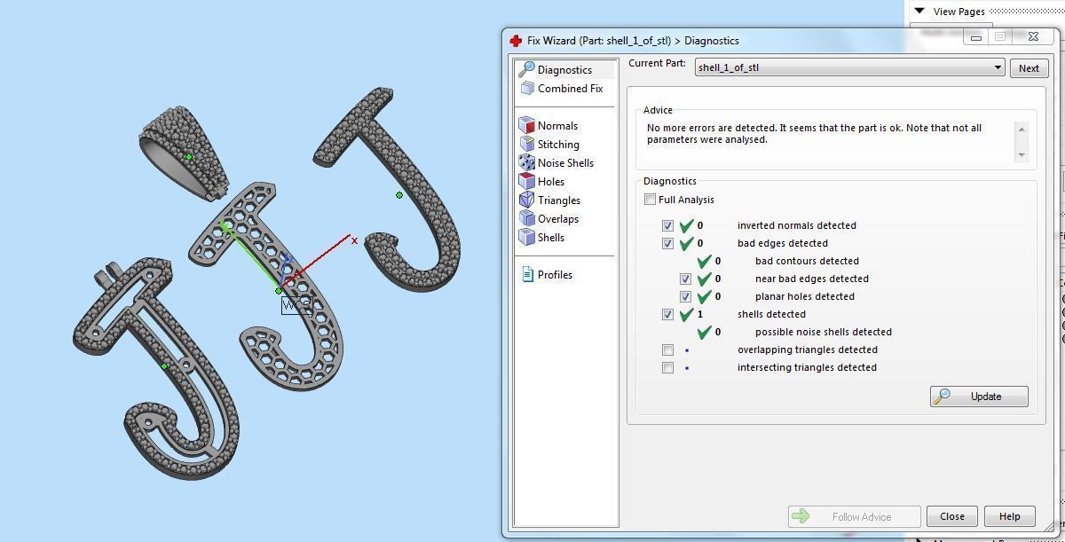Click the Advice box down arrow
Image resolution: width=1065 pixels, height=542 pixels.
point(1021,154)
